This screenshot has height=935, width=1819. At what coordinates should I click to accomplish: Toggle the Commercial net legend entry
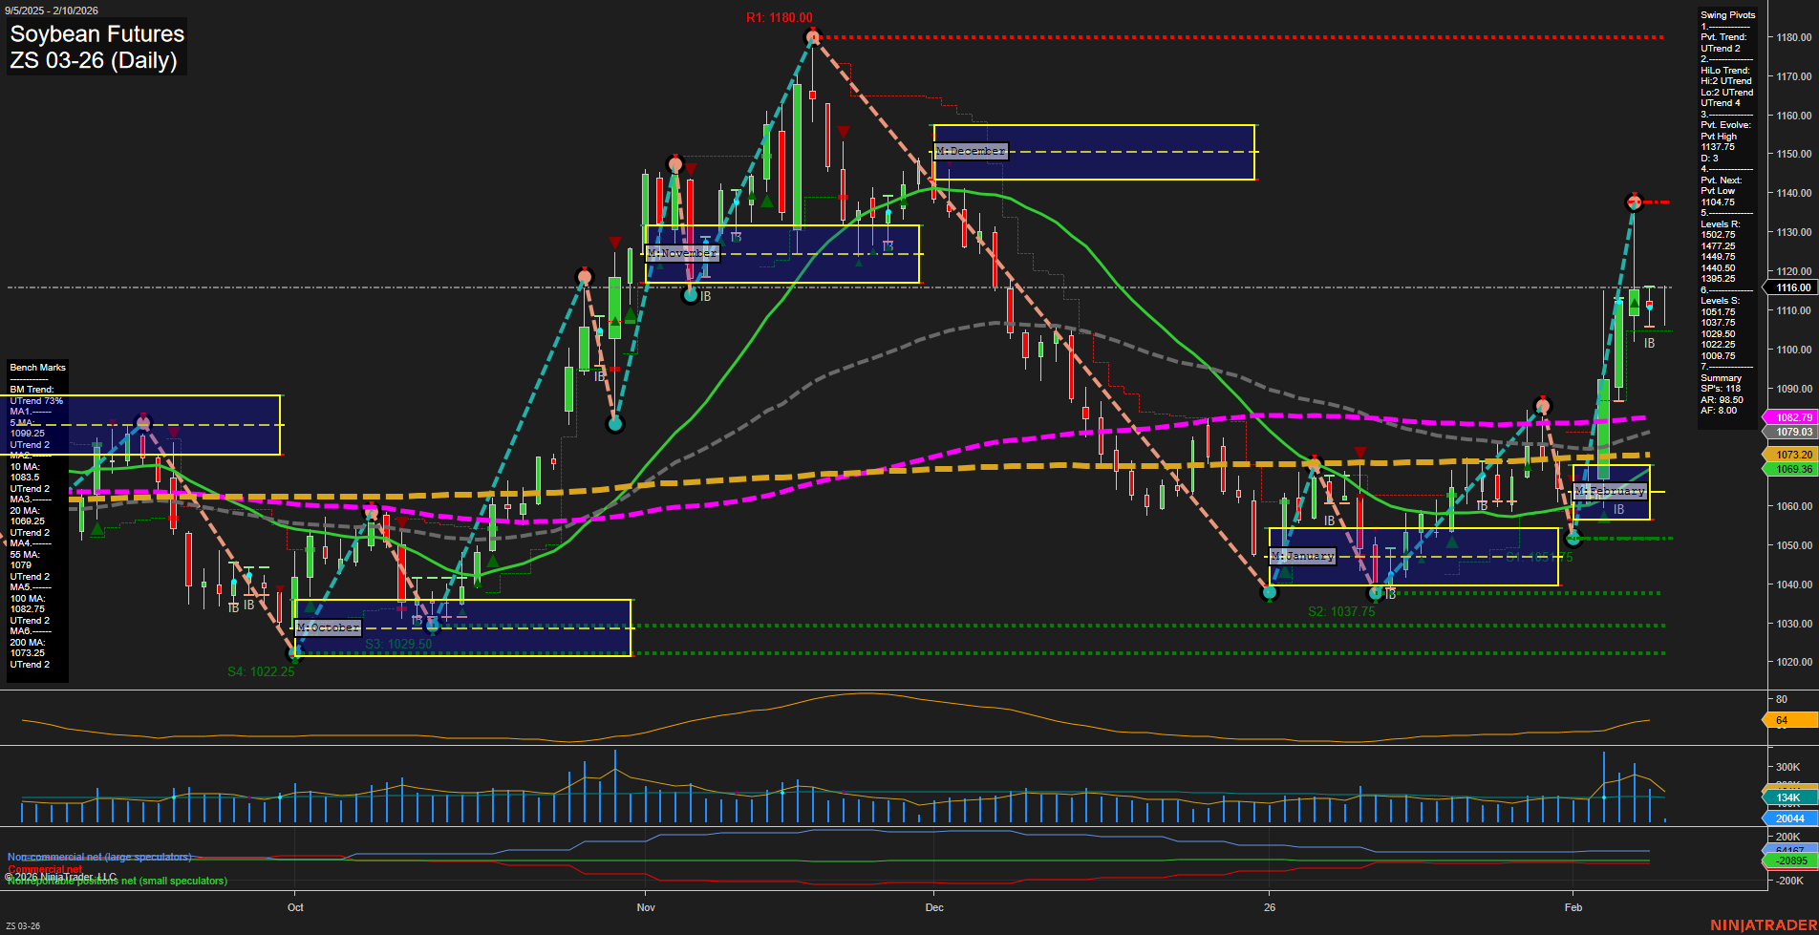[43, 868]
